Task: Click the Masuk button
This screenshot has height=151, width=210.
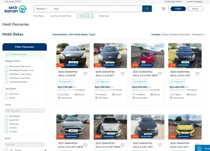Action: pyautogui.click(x=195, y=9)
